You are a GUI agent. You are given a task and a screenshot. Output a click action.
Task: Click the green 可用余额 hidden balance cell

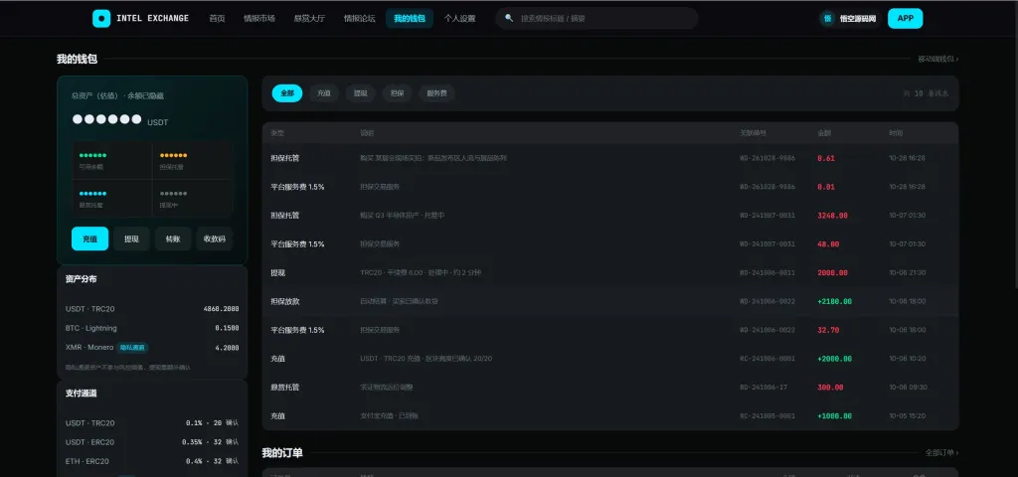pyautogui.click(x=112, y=160)
